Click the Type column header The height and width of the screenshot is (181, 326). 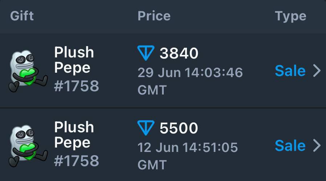291,17
